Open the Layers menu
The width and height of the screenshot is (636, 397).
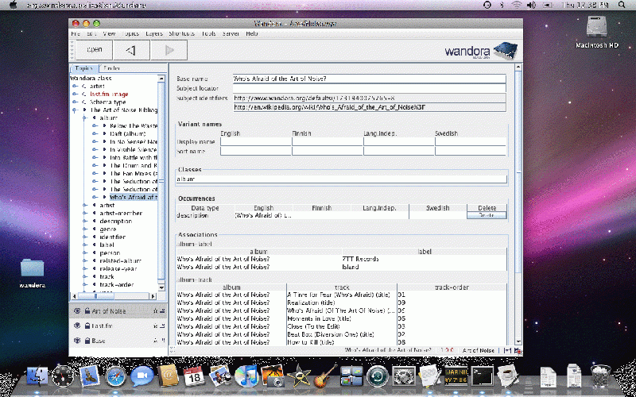pyautogui.click(x=154, y=34)
